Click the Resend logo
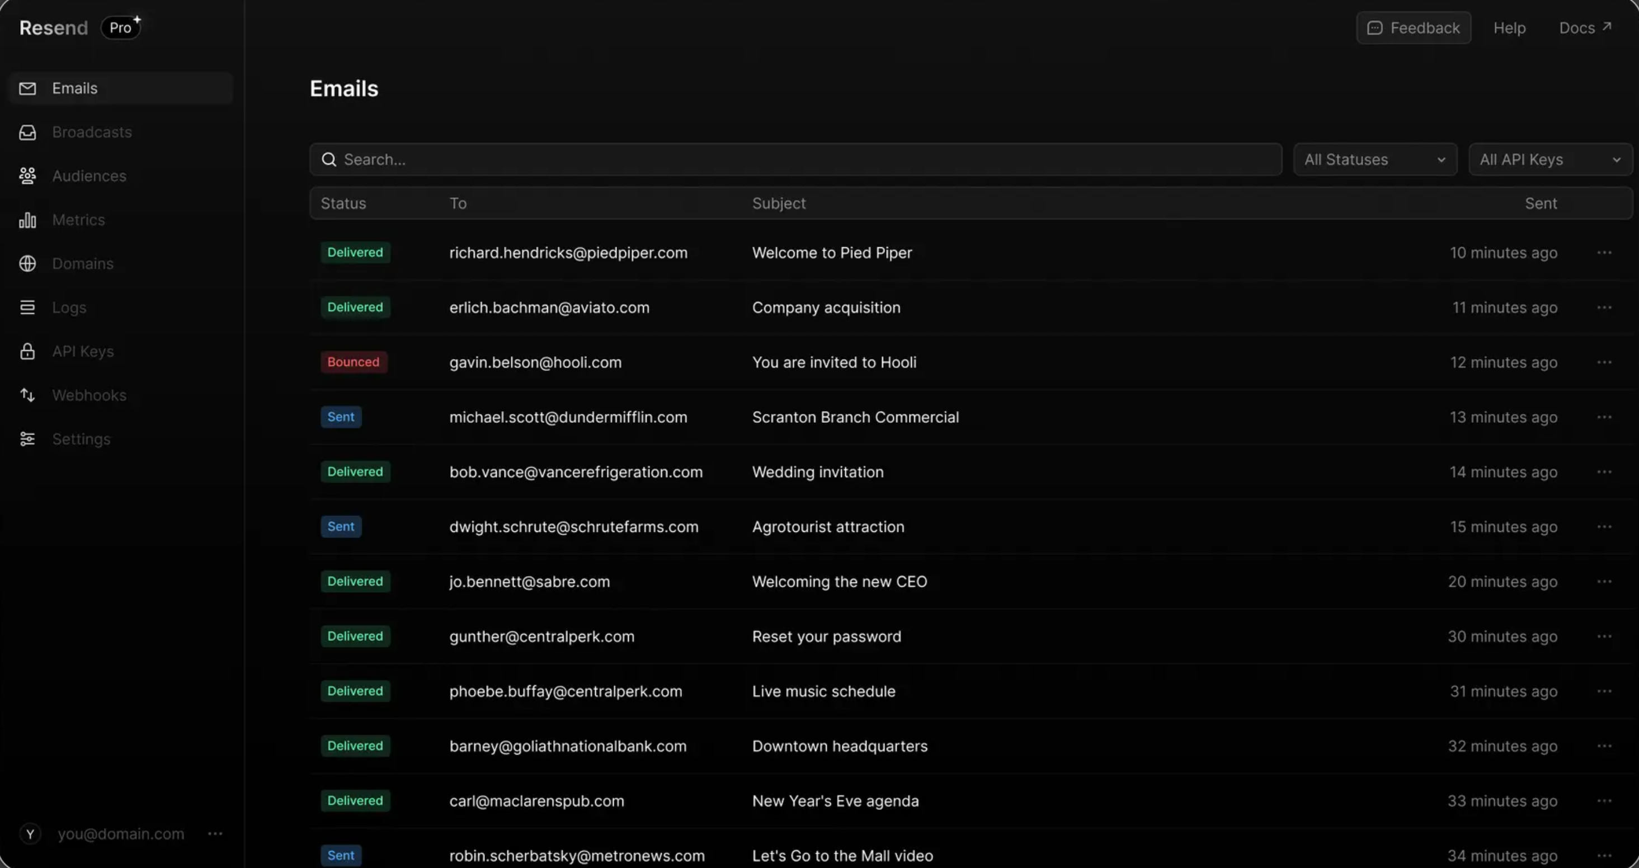This screenshot has height=868, width=1639. click(54, 28)
